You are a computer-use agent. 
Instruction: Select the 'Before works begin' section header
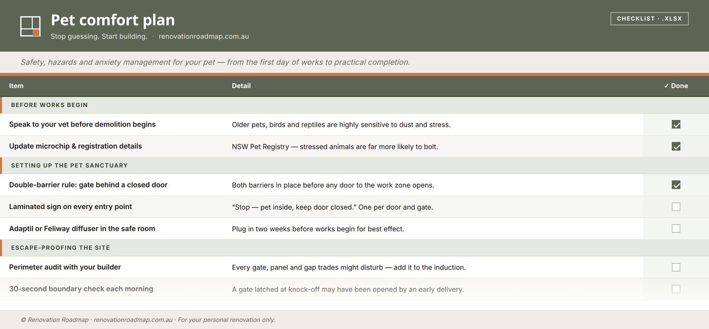pos(354,105)
